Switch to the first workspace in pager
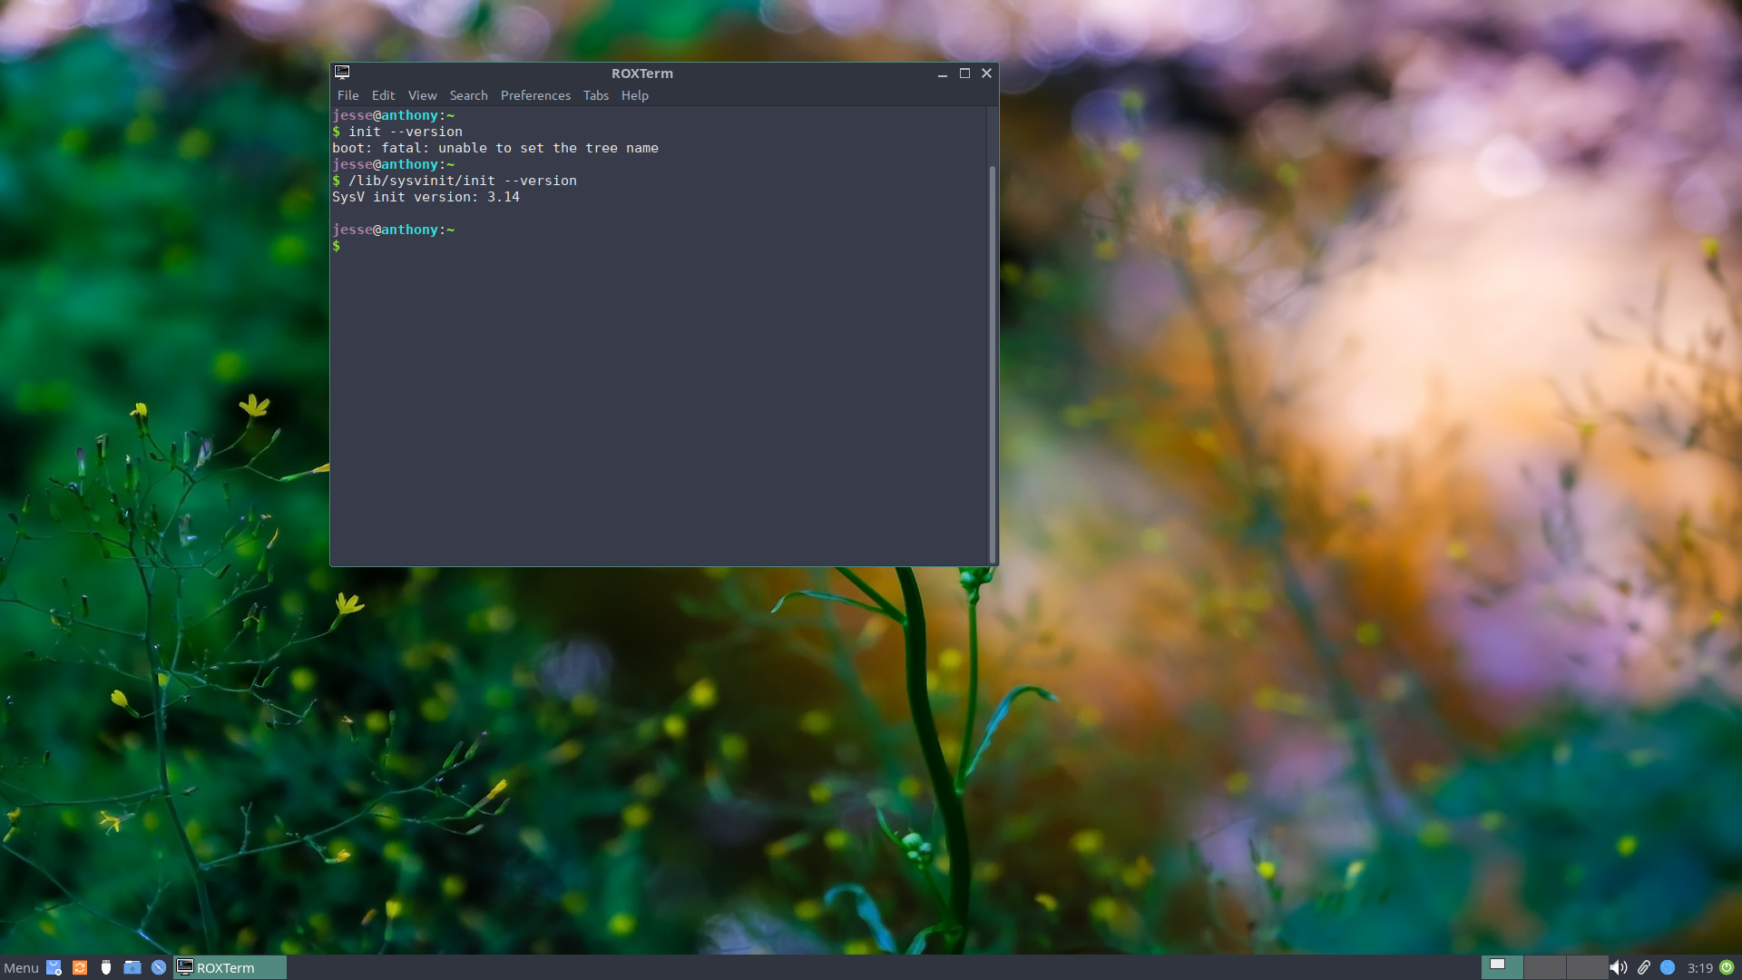The height and width of the screenshot is (980, 1742). coord(1502,967)
